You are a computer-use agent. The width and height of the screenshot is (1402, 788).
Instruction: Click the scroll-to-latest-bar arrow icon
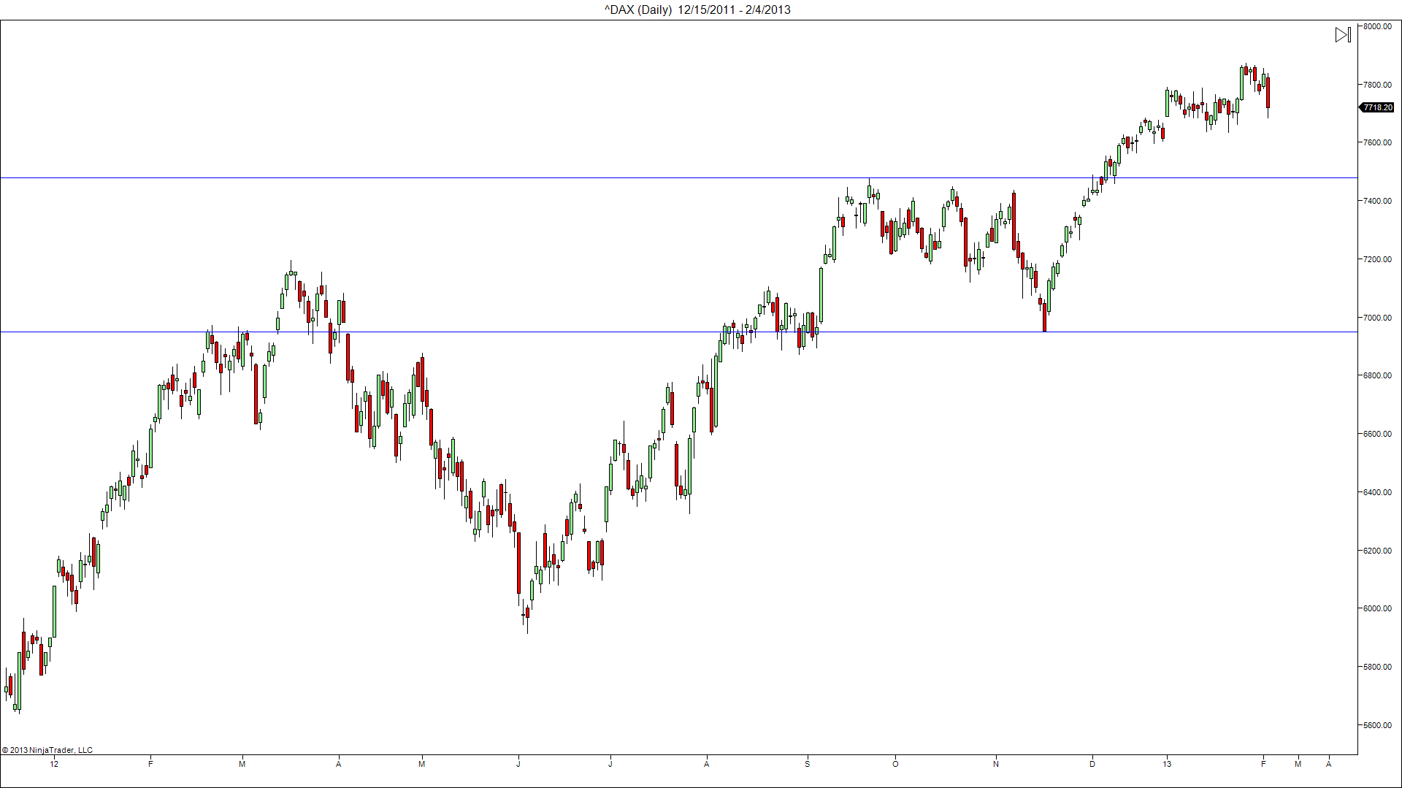coord(1343,35)
